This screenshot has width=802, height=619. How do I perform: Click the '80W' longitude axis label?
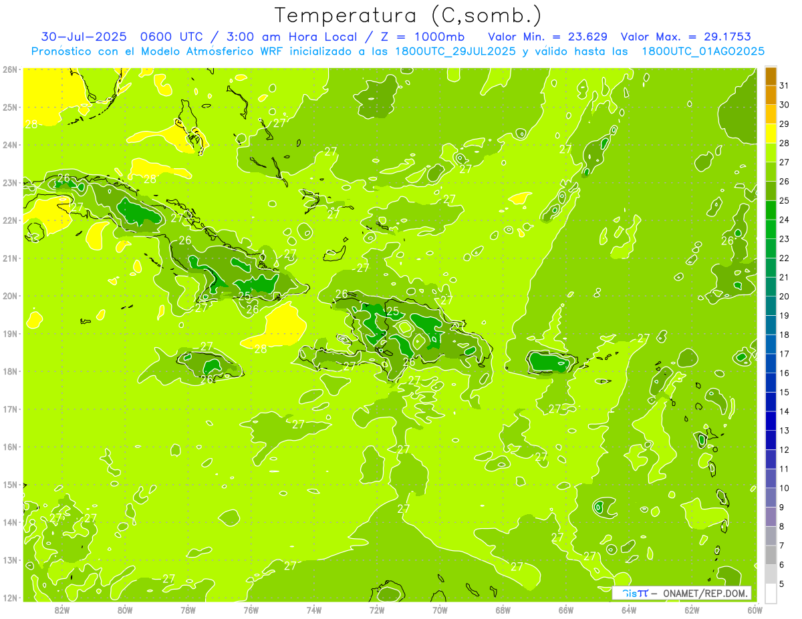(x=125, y=610)
